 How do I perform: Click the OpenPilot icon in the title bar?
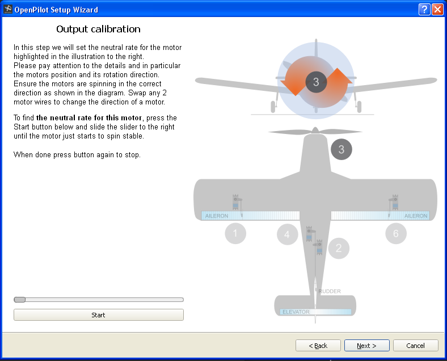pos(8,10)
